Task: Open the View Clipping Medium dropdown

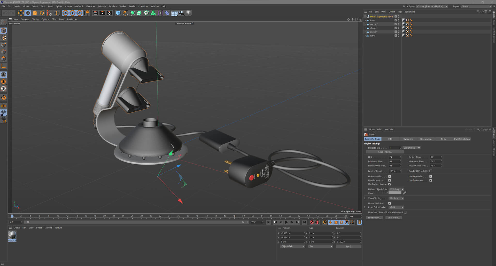Action: click(396, 198)
